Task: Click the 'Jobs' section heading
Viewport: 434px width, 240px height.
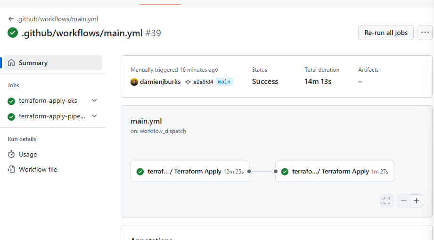Action: pyautogui.click(x=13, y=85)
